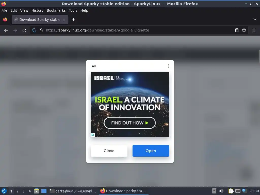The width and height of the screenshot is (260, 195).
Task: Open the View menu
Action: pos(24,10)
